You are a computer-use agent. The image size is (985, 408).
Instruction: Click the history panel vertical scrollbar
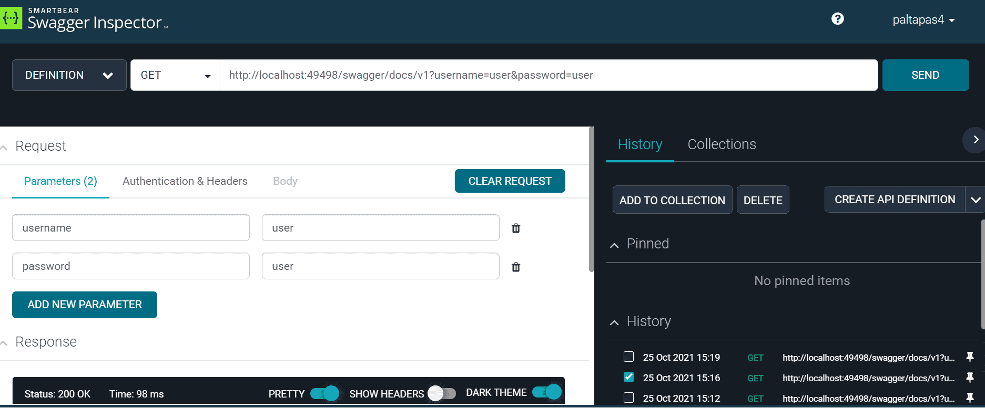[x=983, y=274]
